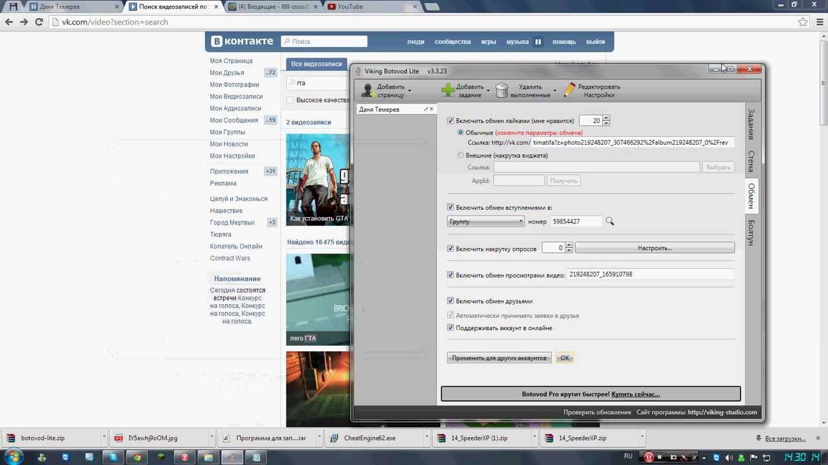Expand Добавить страницу dropdown arrow
828x465 pixels.
click(x=409, y=90)
